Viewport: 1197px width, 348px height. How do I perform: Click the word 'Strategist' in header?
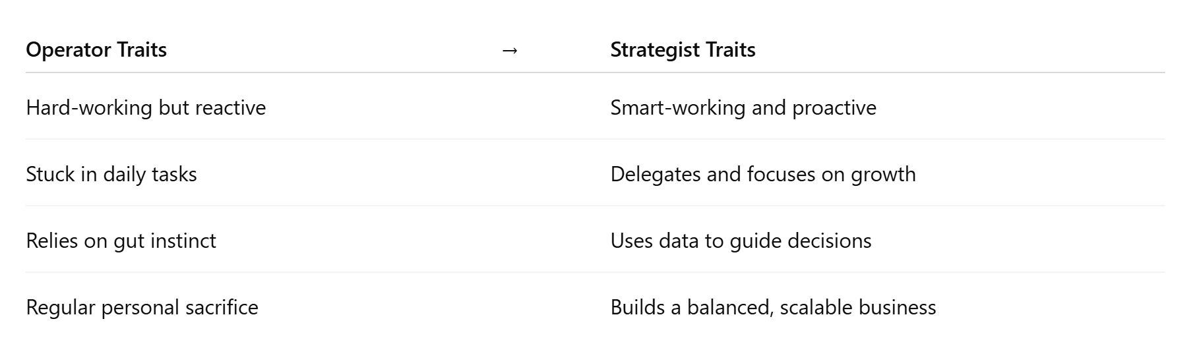coord(655,50)
